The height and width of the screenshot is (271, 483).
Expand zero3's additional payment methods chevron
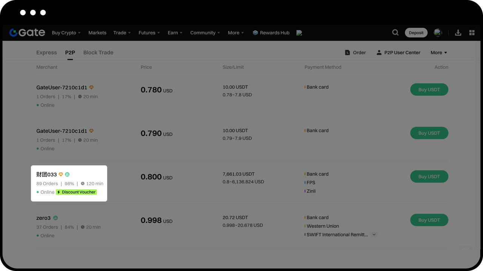click(374, 234)
